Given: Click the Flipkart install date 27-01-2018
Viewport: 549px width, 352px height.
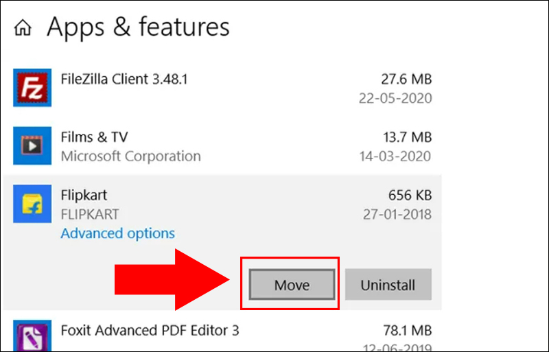Looking at the screenshot, I should (397, 215).
